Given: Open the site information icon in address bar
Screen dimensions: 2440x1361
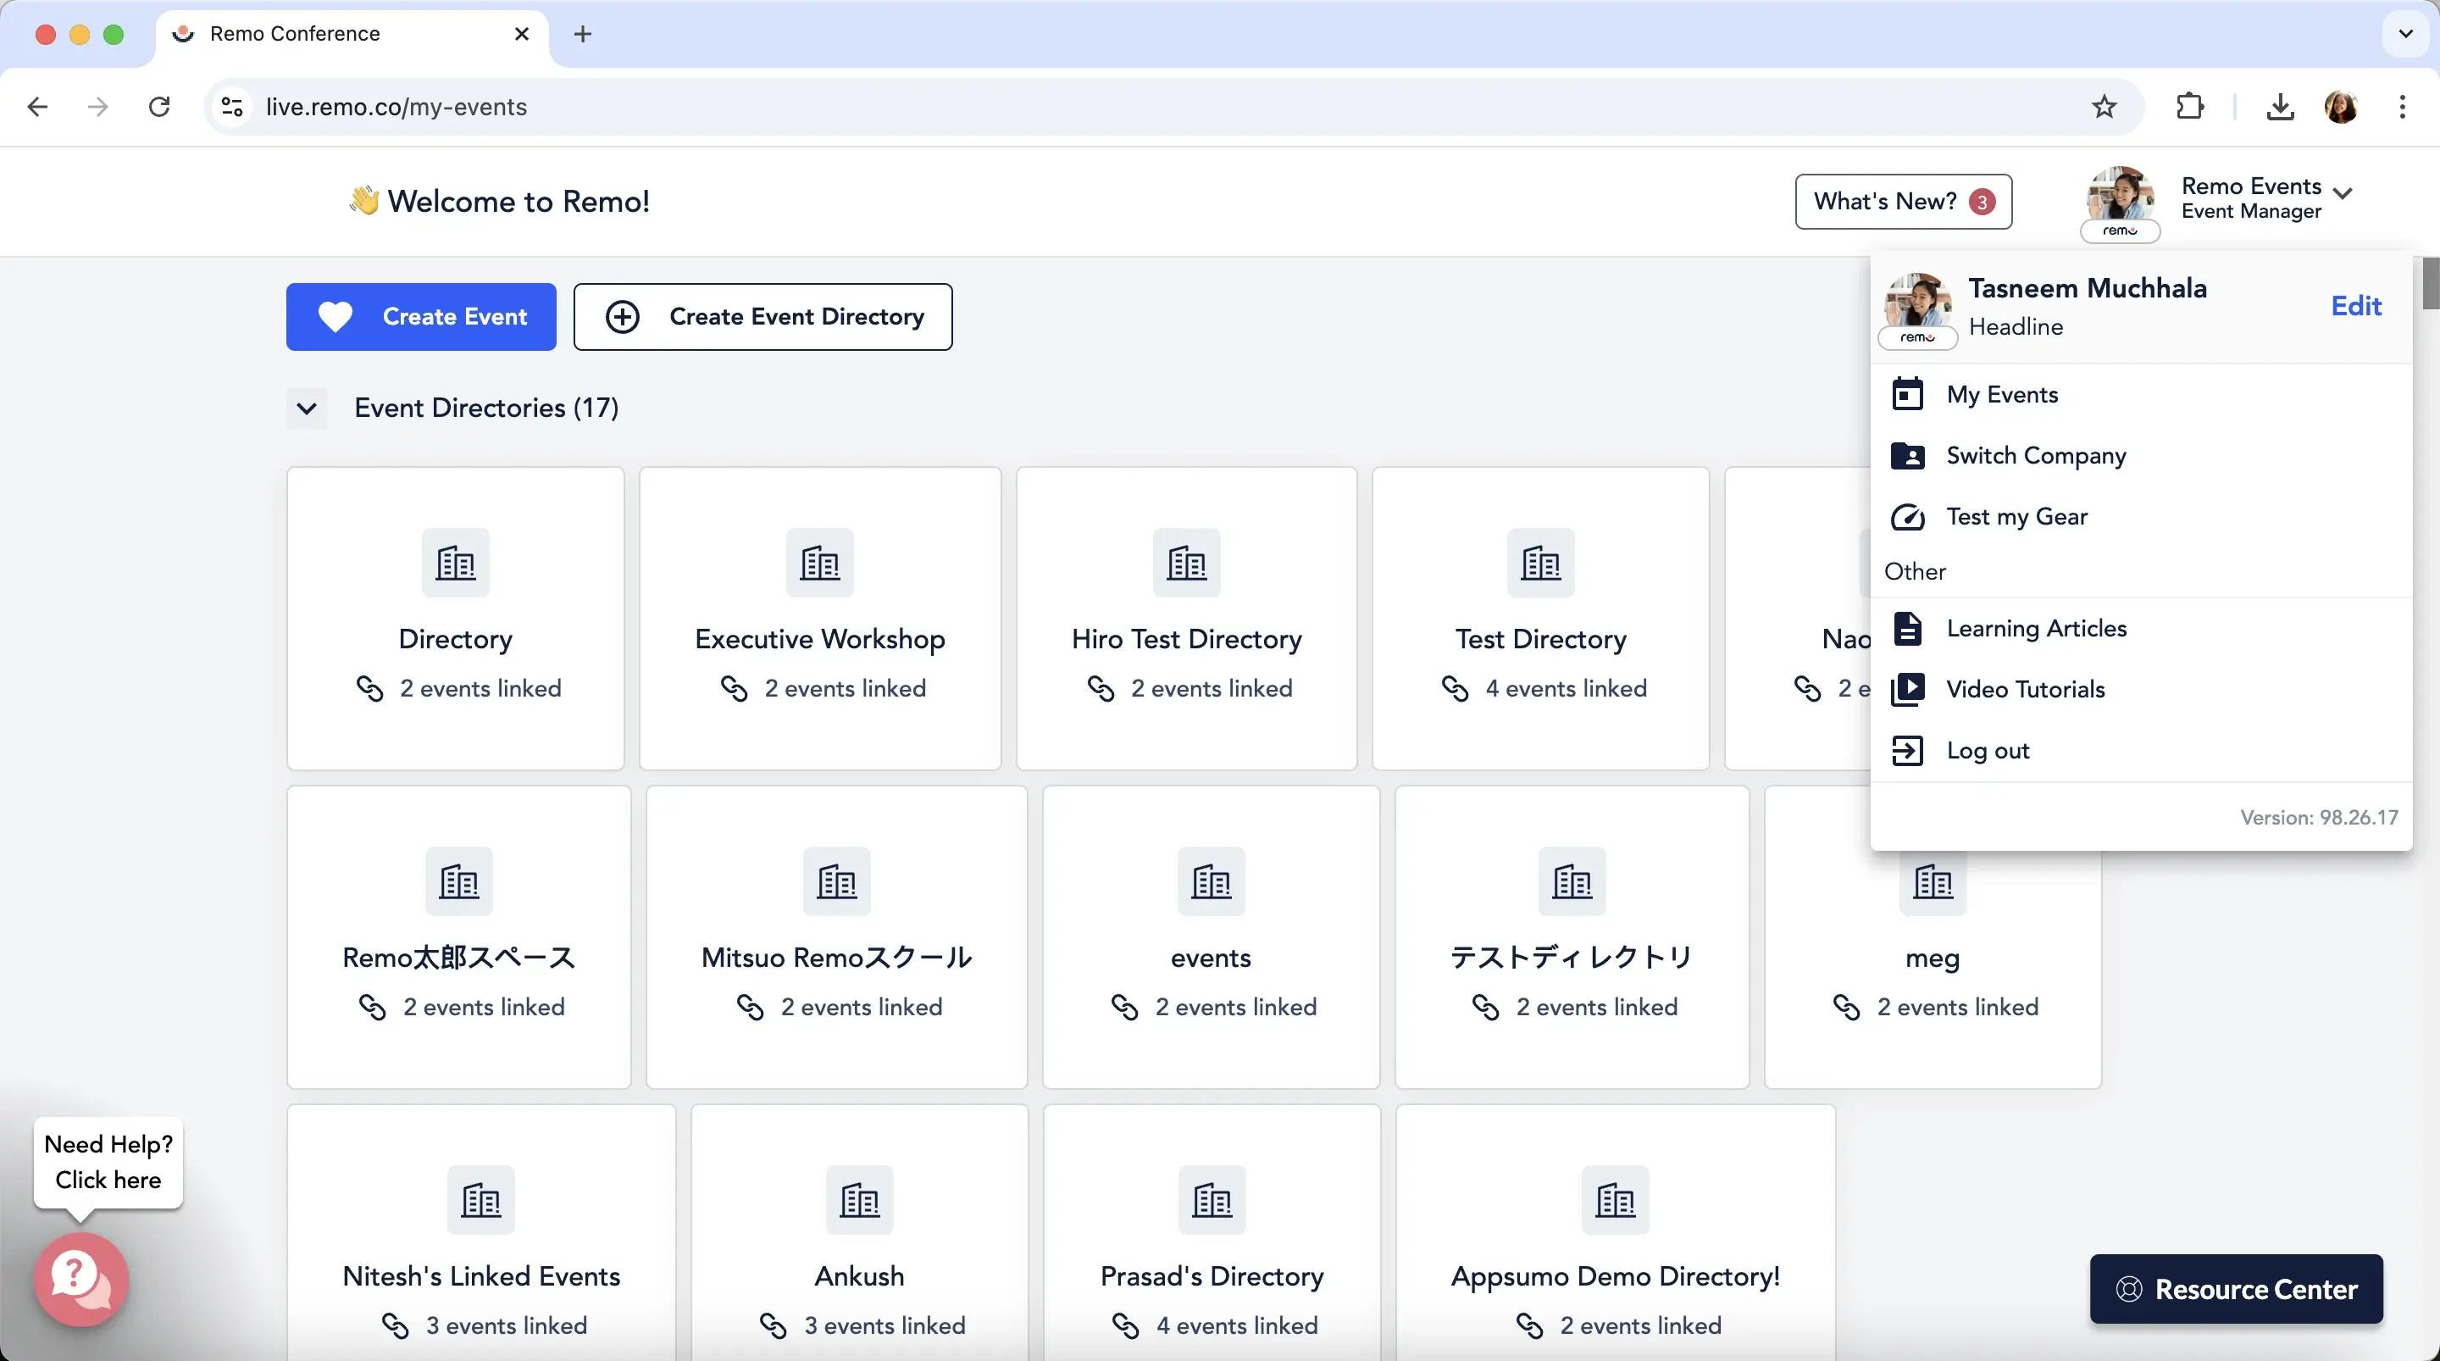Looking at the screenshot, I should (x=233, y=107).
